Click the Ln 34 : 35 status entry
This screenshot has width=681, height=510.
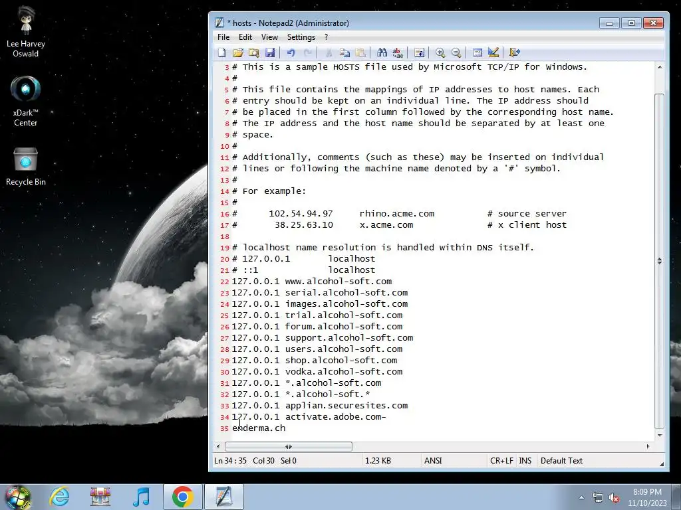pos(230,461)
